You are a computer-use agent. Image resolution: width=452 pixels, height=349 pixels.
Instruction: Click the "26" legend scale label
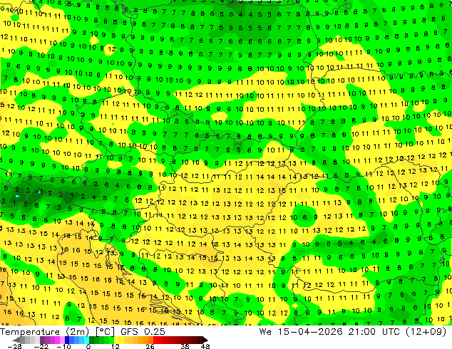[150, 346]
